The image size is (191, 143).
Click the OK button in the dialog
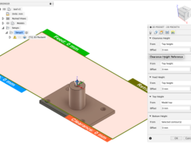coord(176,138)
